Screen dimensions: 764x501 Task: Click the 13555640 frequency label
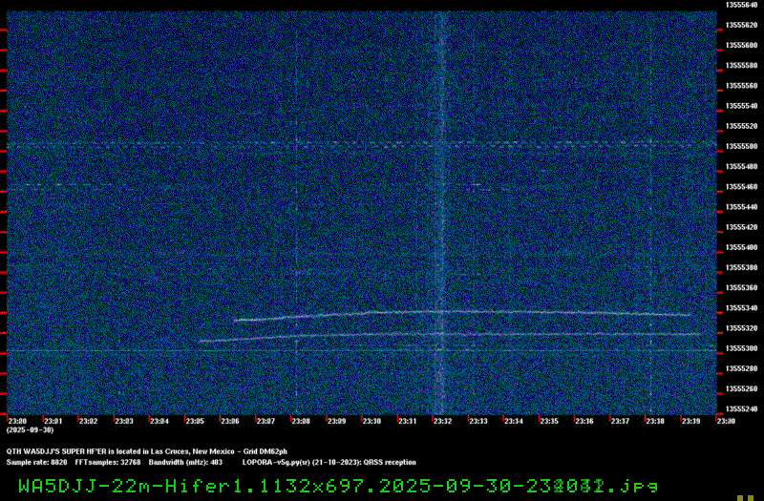coord(741,5)
